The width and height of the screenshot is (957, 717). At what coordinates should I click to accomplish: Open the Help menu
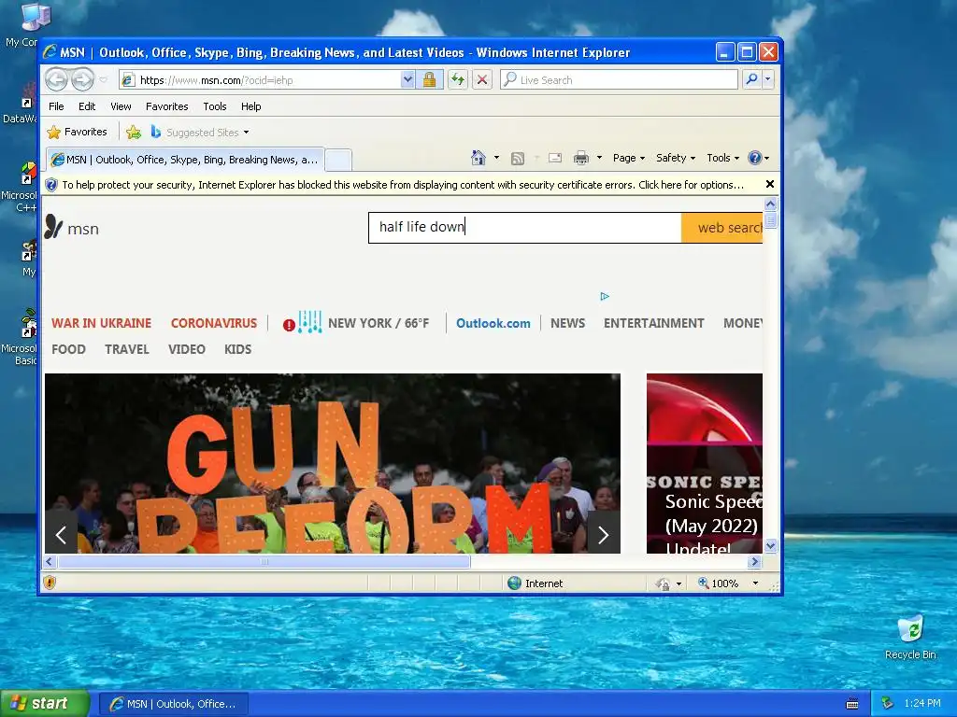tap(250, 106)
